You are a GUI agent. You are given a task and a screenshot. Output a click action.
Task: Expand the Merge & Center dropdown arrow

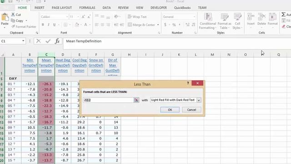(158, 25)
